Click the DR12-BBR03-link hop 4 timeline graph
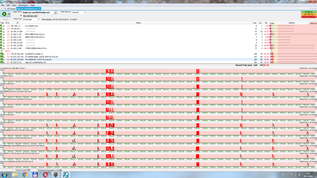The height and width of the screenshot is (178, 317). (x=160, y=94)
